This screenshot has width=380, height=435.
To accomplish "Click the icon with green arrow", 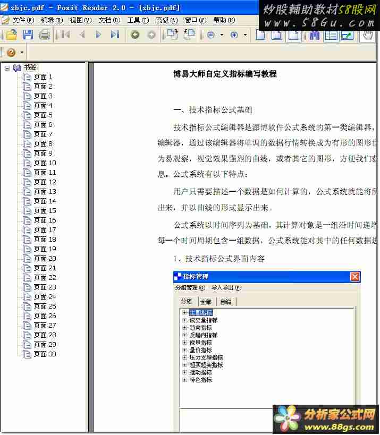I will [x=347, y=36].
